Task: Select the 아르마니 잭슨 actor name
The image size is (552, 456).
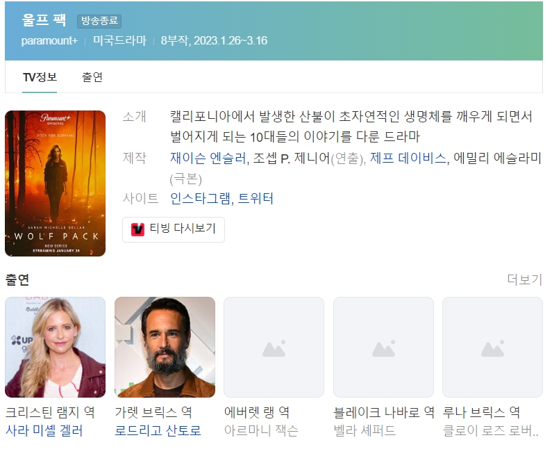Action: tap(261, 431)
